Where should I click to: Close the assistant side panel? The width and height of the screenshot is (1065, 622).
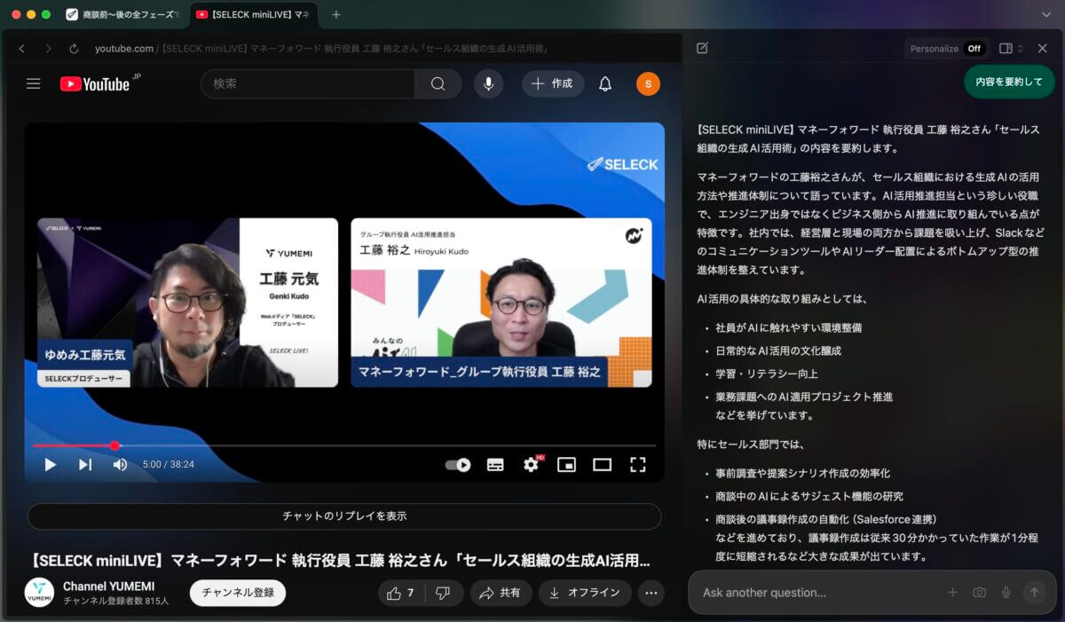[x=1043, y=49]
